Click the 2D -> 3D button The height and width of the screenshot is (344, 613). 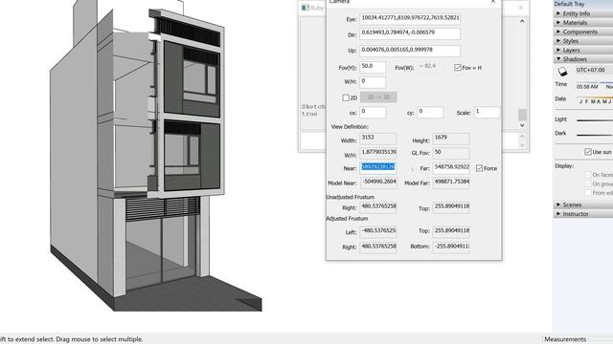(378, 97)
